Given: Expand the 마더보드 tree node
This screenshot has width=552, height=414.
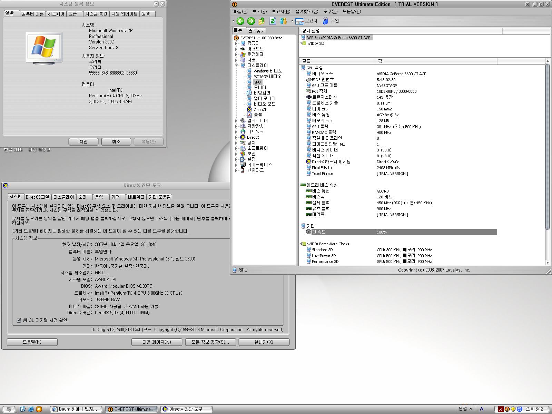Looking at the screenshot, I should click(236, 49).
